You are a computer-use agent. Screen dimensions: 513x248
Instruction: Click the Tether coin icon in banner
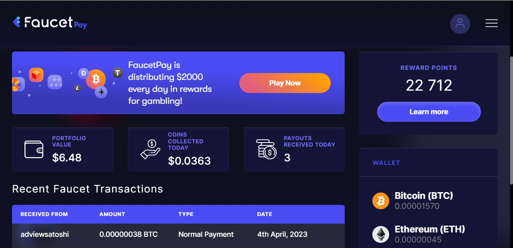point(118,73)
